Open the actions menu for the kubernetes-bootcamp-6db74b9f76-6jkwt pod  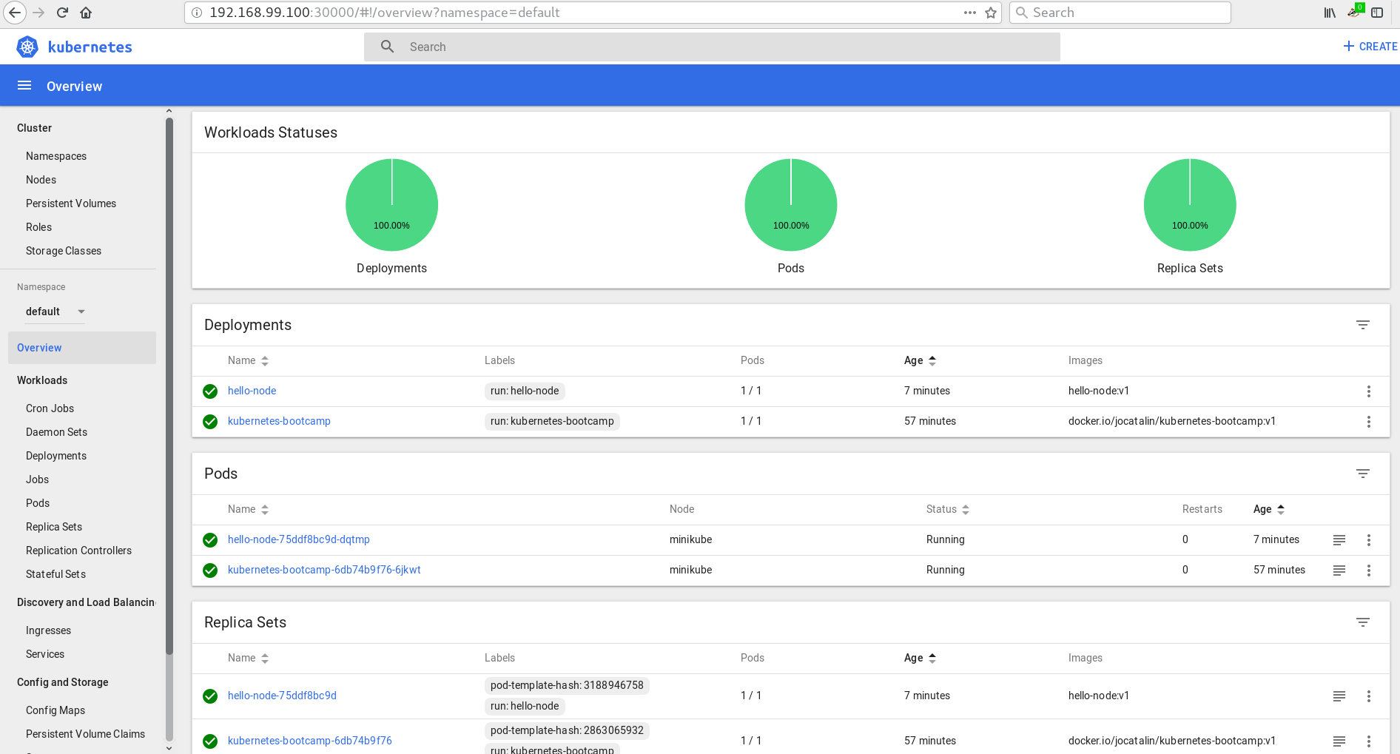pyautogui.click(x=1368, y=570)
